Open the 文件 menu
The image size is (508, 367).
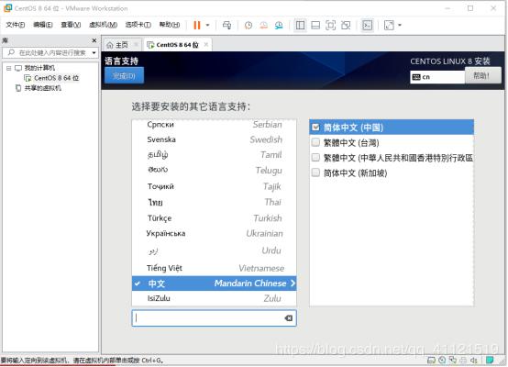16,25
